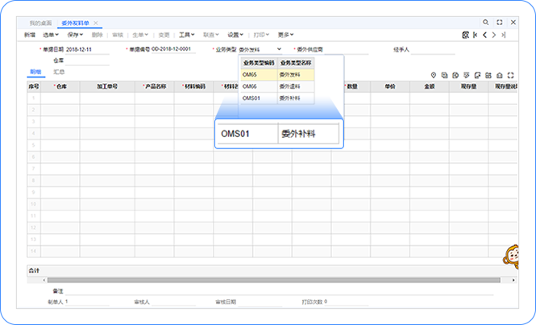Click the 业务类型编码 column header in dropdown

(x=259, y=63)
